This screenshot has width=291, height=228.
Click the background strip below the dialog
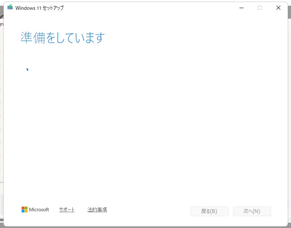[146, 227]
